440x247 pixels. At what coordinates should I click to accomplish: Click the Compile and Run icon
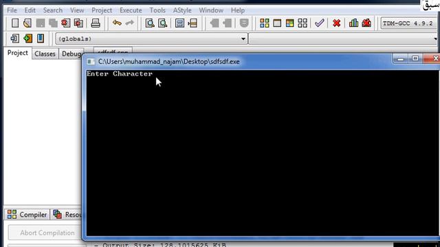(289, 23)
